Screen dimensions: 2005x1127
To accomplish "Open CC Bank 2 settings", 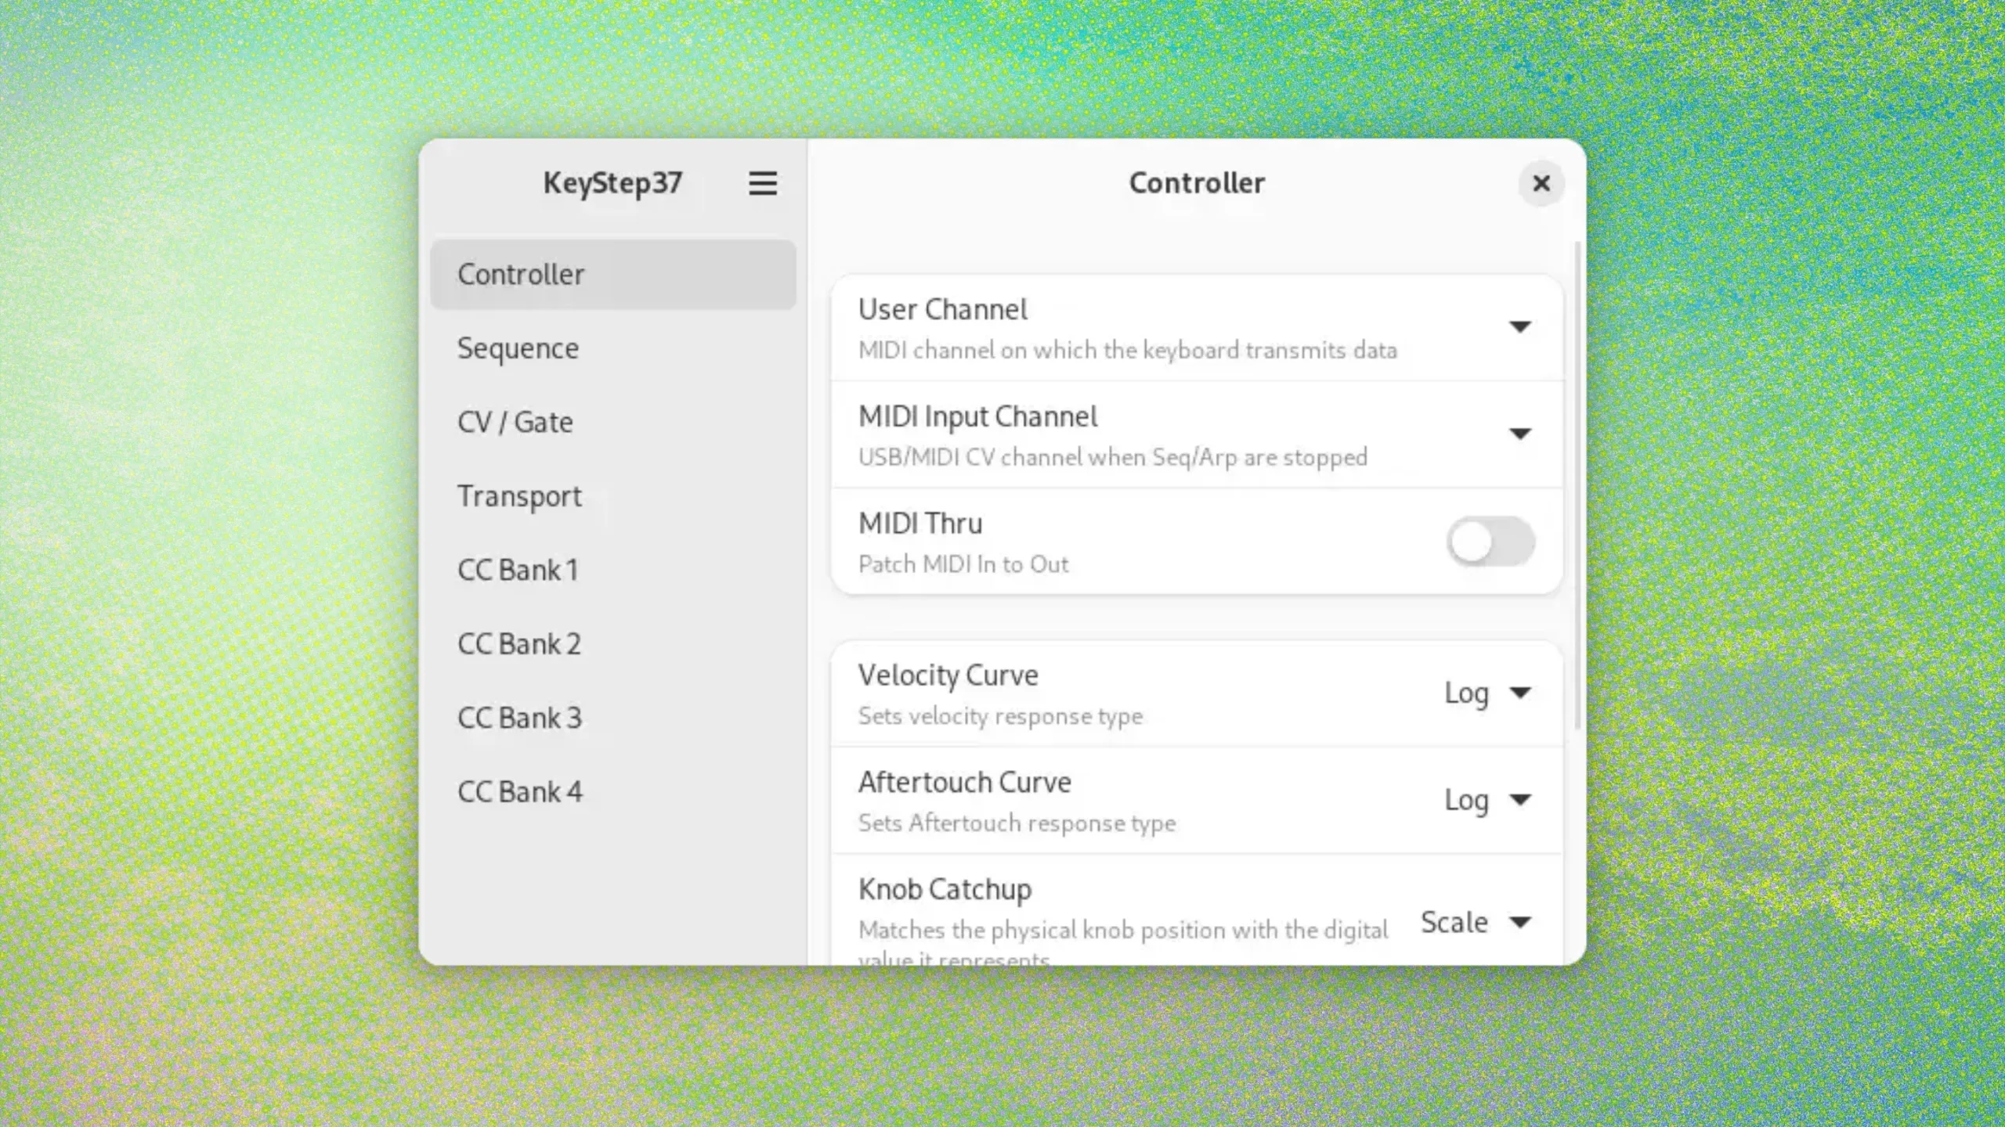I will pyautogui.click(x=613, y=644).
